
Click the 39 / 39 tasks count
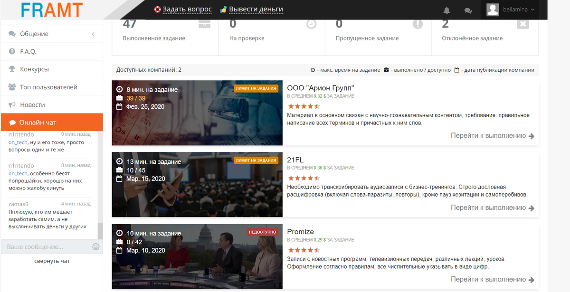point(136,98)
